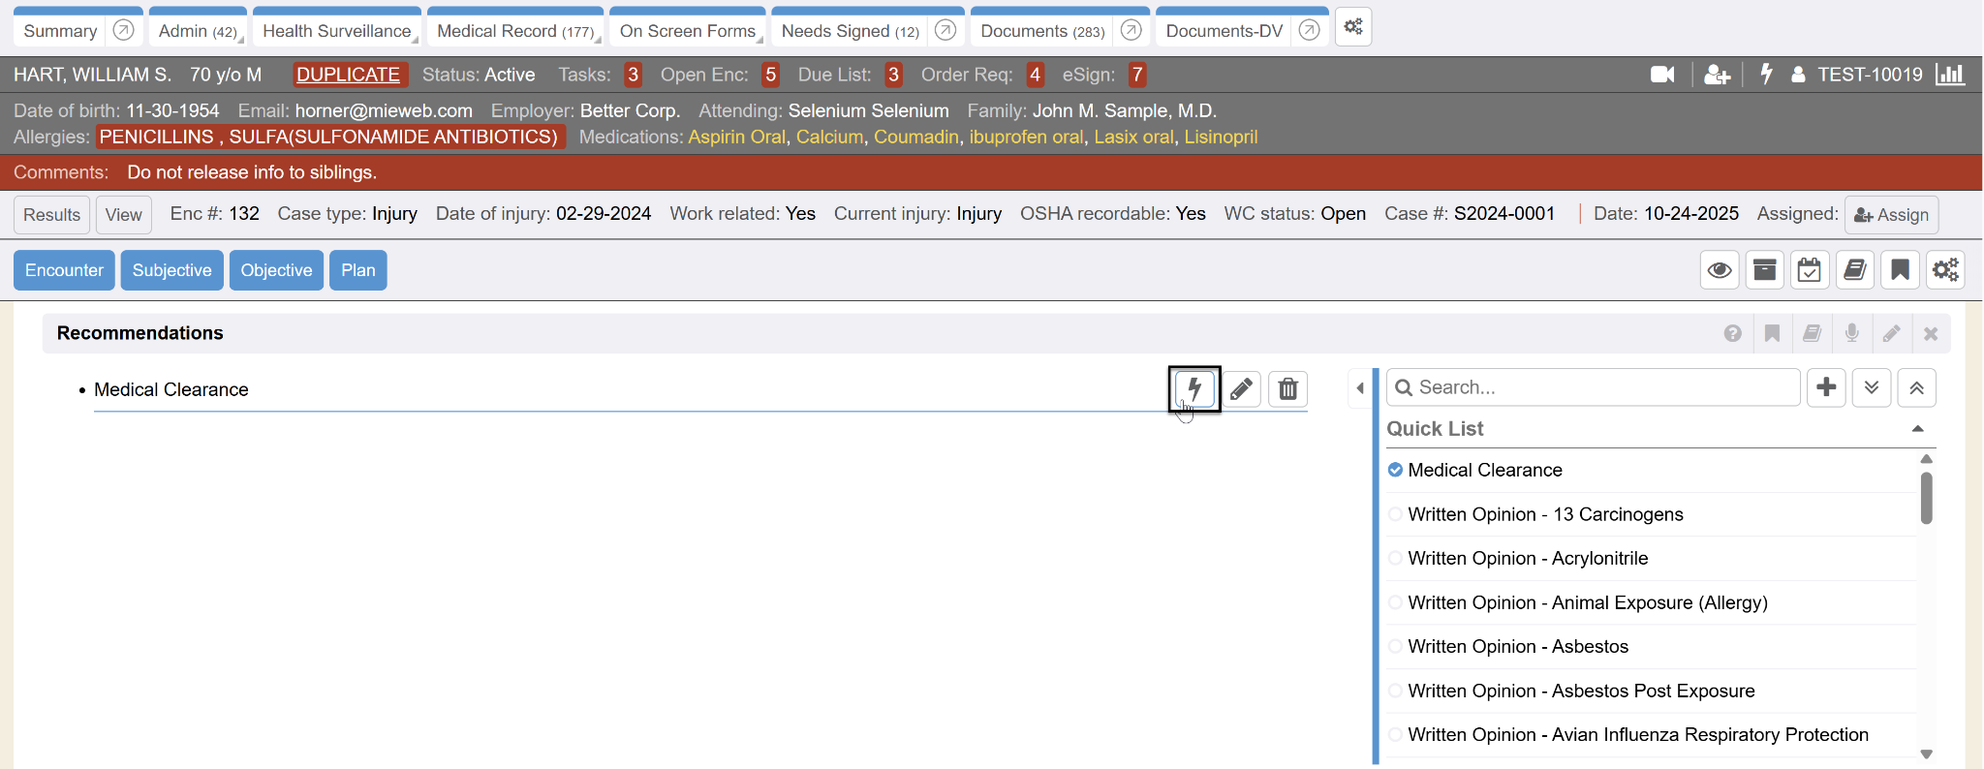The width and height of the screenshot is (1984, 769).
Task: Click the video camera icon in patient header
Action: tap(1662, 75)
